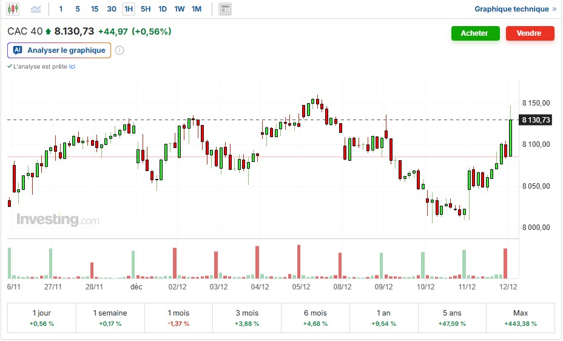Set the chart interval to 1D

click(163, 9)
